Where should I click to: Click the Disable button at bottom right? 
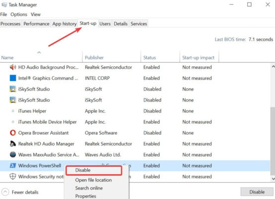[x=257, y=192]
